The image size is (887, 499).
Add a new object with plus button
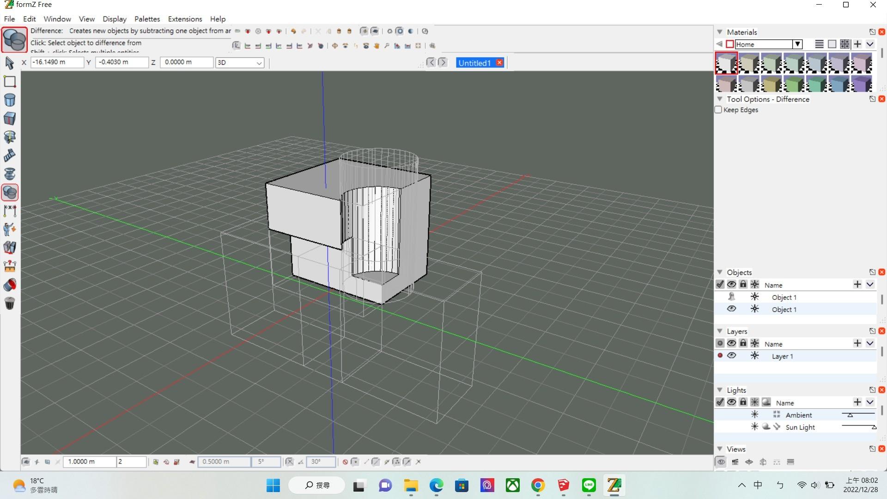tap(857, 285)
